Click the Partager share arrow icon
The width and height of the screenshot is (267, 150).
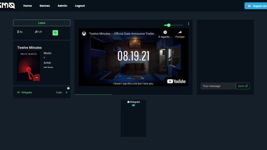point(180,32)
